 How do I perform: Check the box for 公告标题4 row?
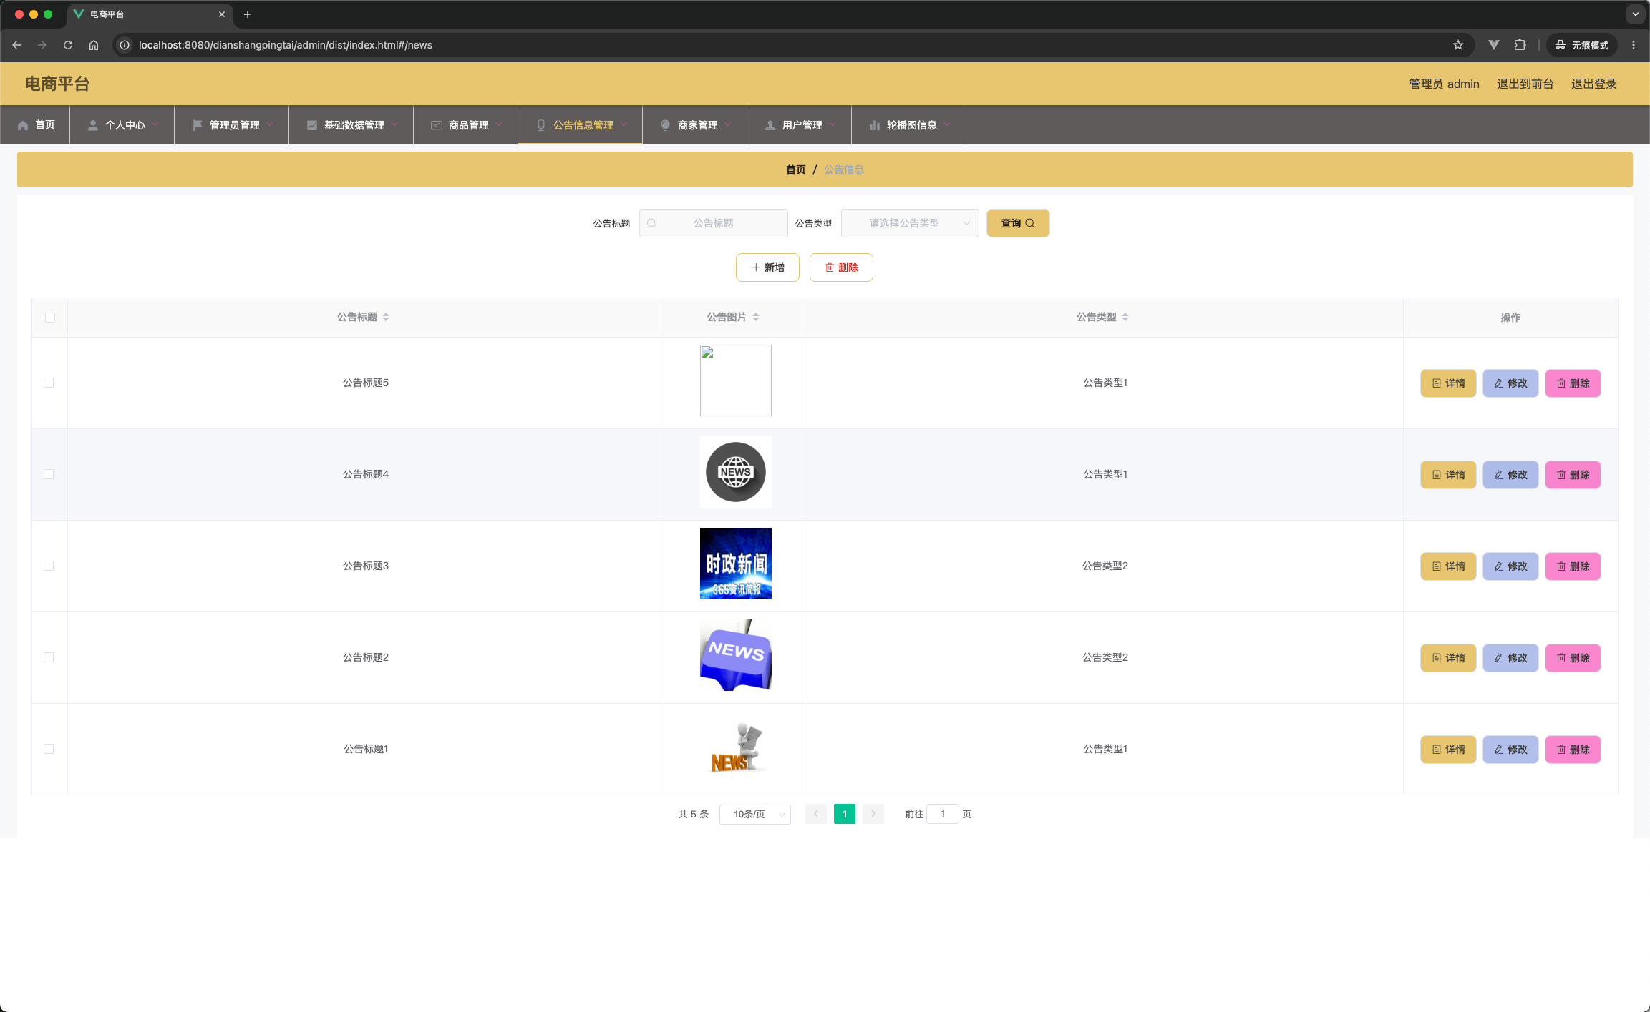coord(49,474)
